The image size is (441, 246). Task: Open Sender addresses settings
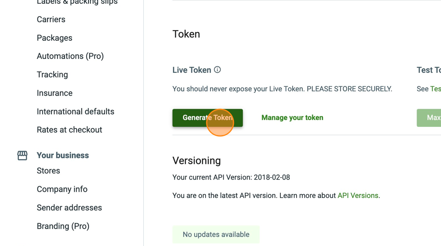(x=69, y=207)
